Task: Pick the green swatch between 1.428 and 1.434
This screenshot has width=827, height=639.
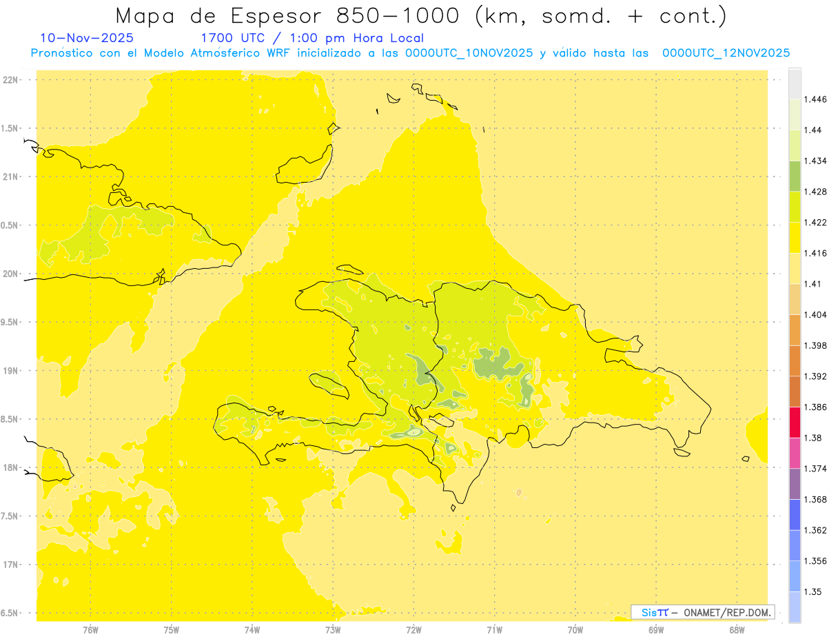Action: pyautogui.click(x=795, y=176)
